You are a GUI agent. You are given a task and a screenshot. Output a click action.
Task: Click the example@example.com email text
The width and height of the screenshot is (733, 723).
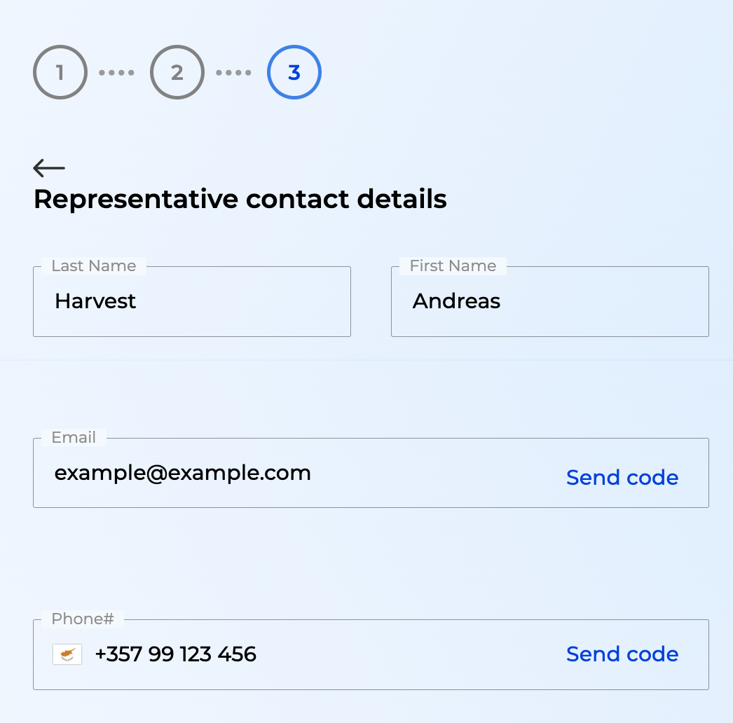point(183,473)
